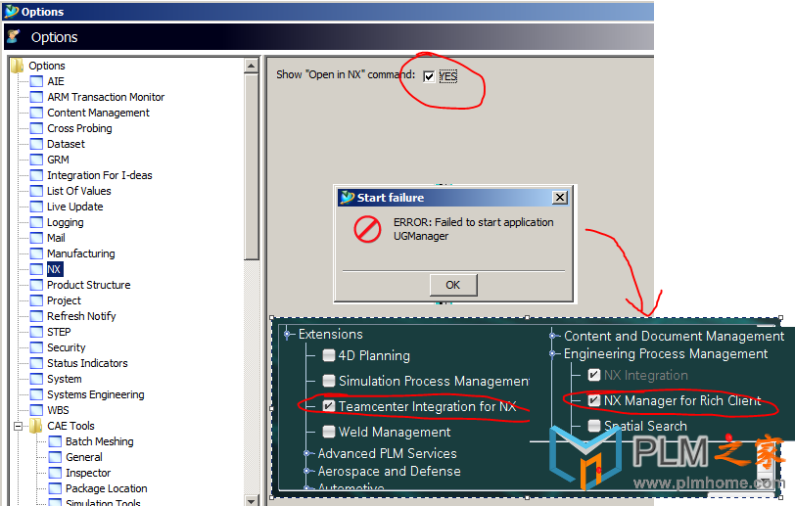Click the Refresh Notify page icon
The width and height of the screenshot is (795, 506).
36,316
